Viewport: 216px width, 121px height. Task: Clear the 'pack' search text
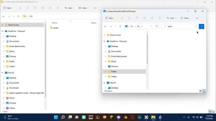pos(196,27)
